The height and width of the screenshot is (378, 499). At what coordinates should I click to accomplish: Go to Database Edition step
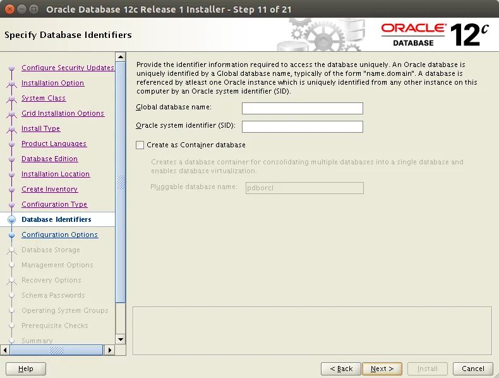50,159
